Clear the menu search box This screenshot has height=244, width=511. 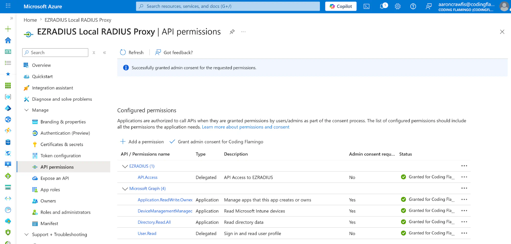[x=94, y=53]
